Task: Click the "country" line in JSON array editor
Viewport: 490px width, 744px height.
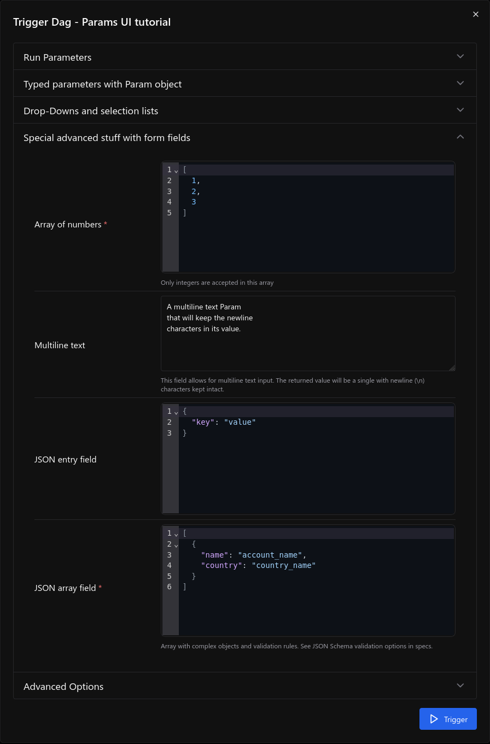Action: tap(258, 565)
